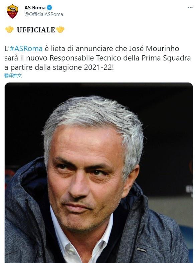Open the @OfficialASRoma handle link
This screenshot has height=263, width=196.
click(44, 14)
